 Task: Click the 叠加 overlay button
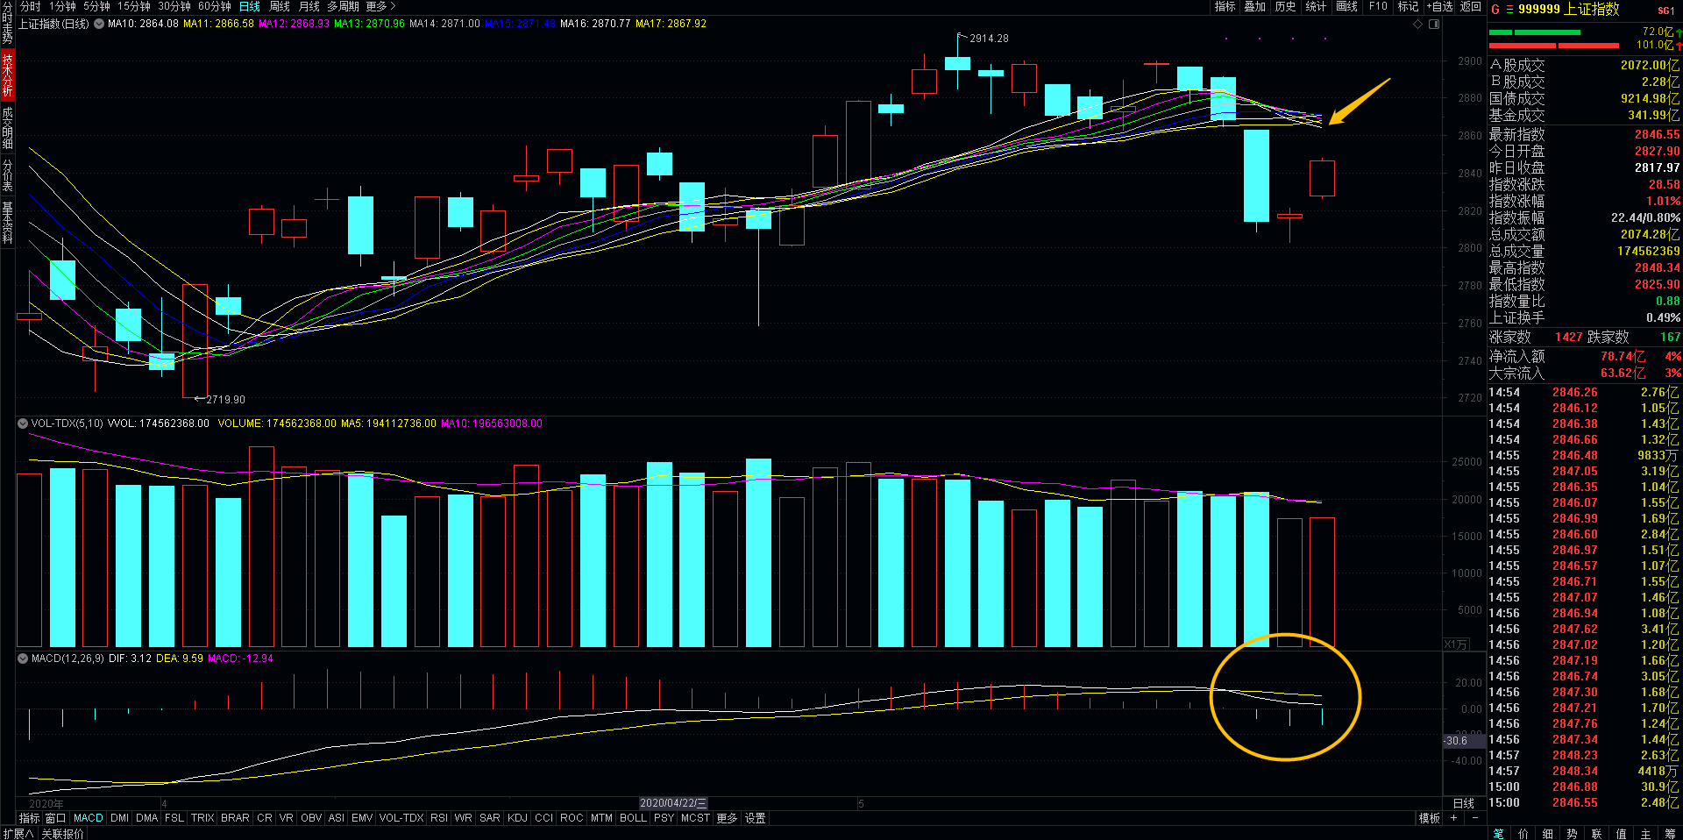1255,6
